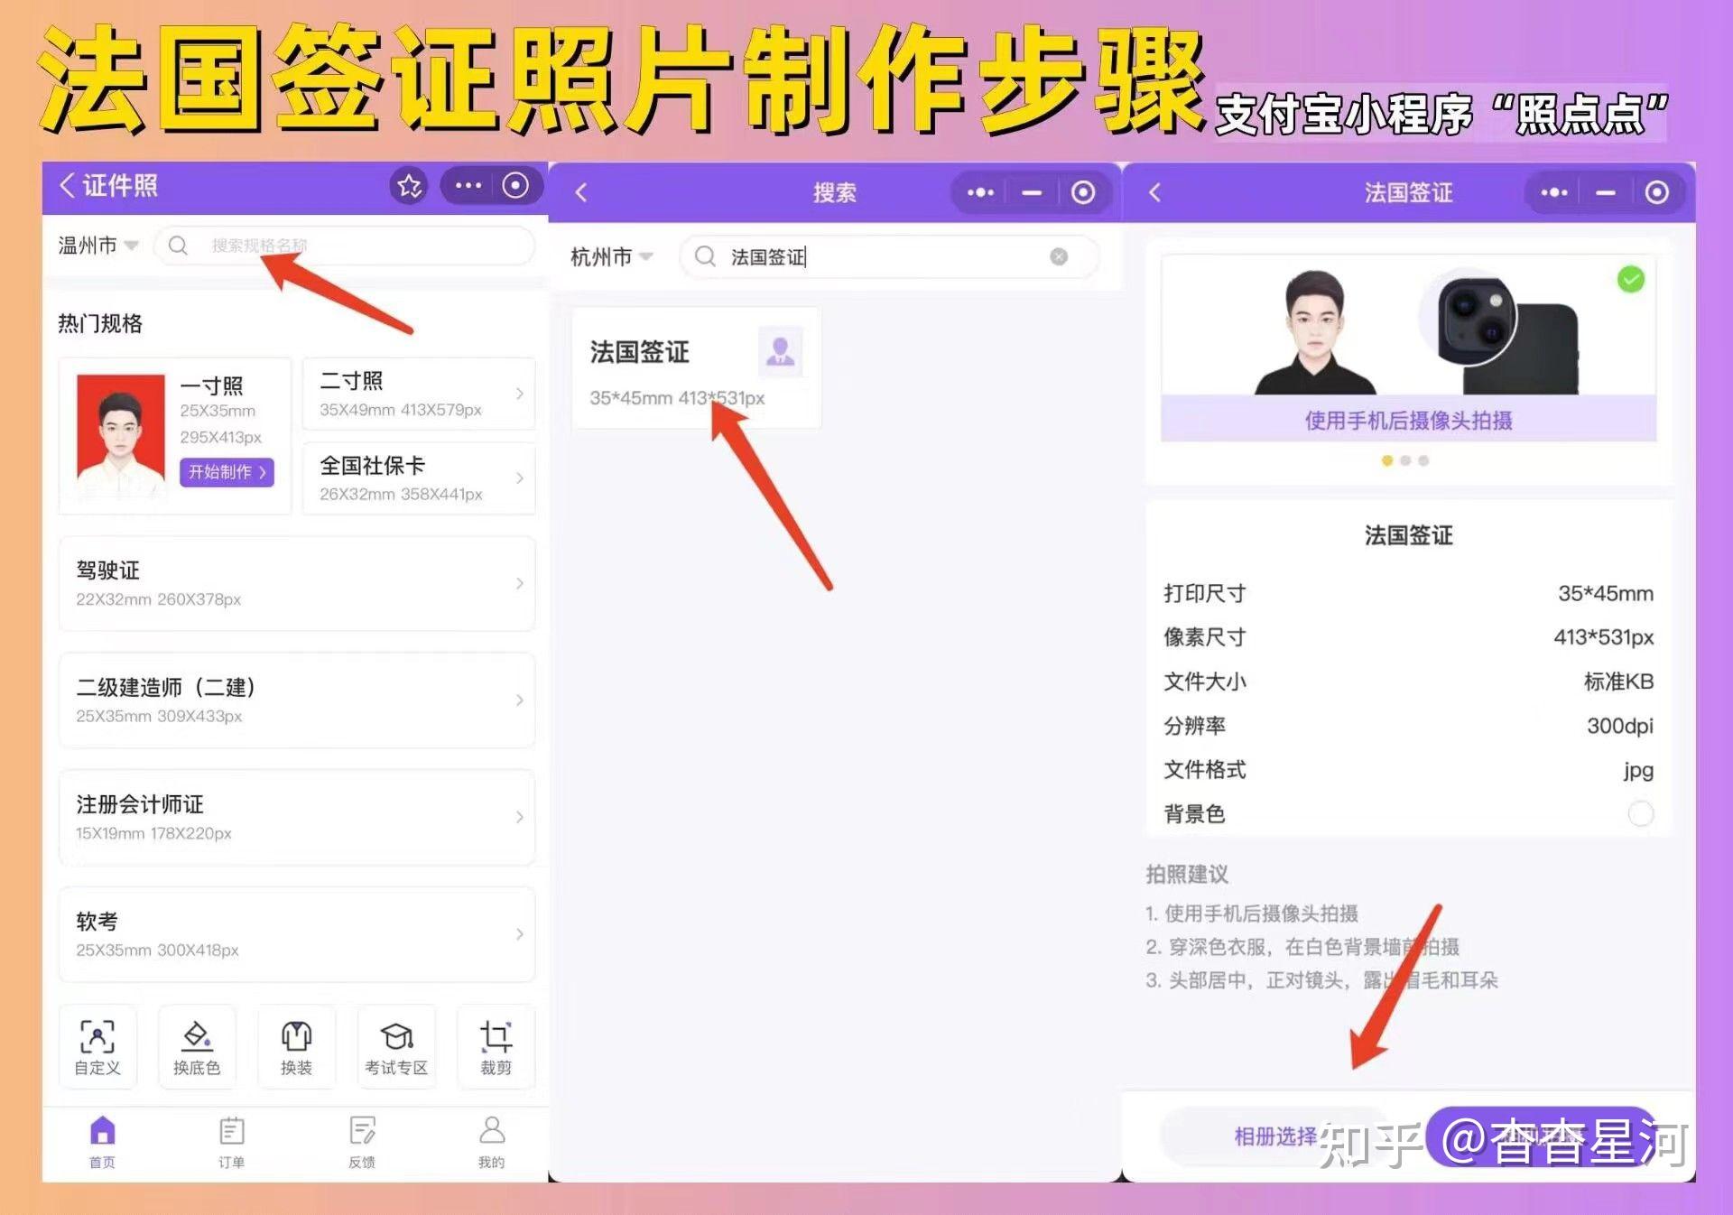Tap green check mark on photo example
This screenshot has width=1733, height=1215.
1630,280
